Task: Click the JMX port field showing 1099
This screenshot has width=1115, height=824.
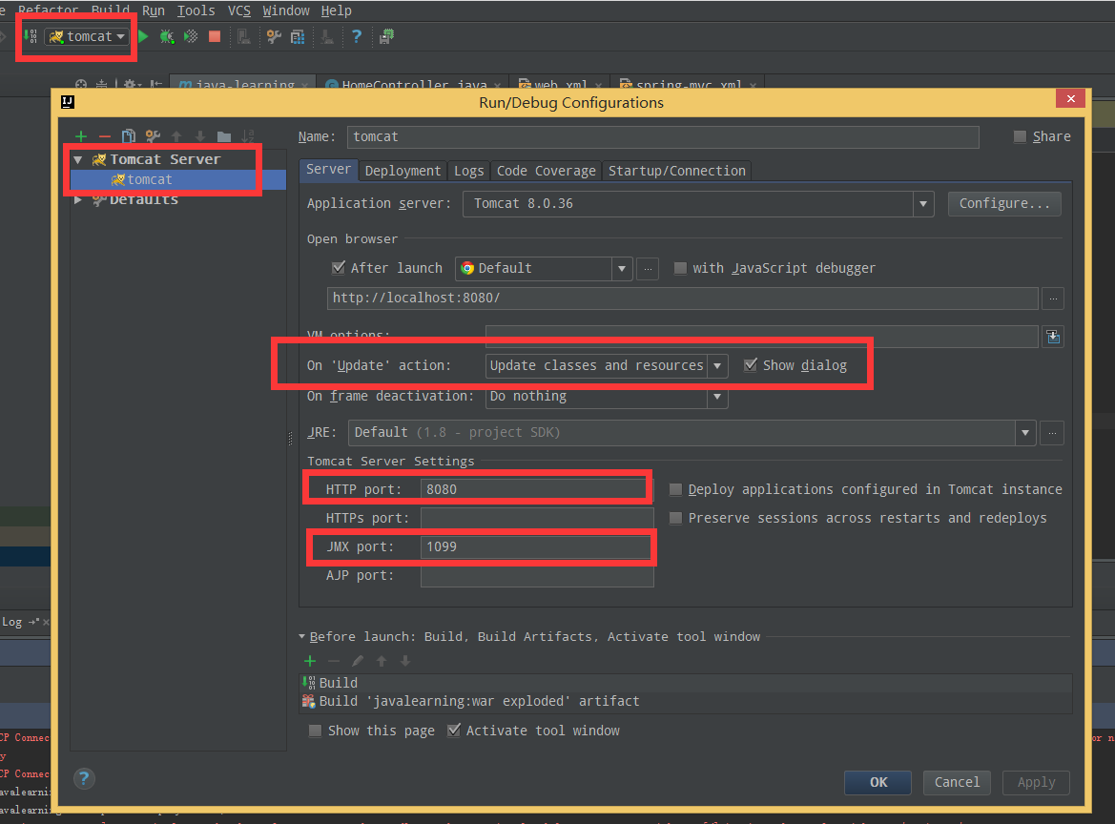Action: 536,546
